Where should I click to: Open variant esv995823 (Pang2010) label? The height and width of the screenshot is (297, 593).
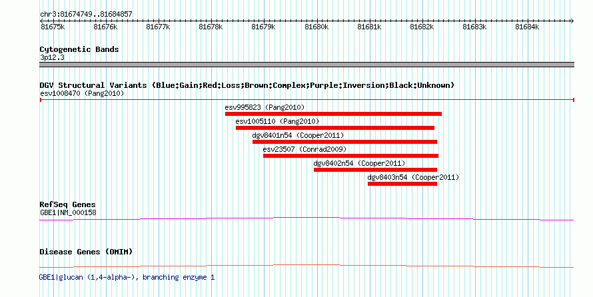(x=265, y=107)
